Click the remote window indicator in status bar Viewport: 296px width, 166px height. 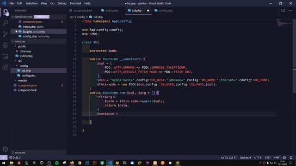[4, 157]
